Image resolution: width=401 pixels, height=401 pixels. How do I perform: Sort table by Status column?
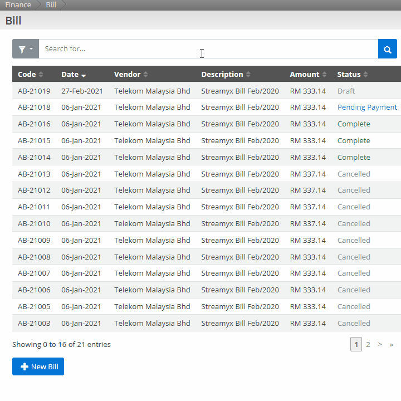(353, 74)
